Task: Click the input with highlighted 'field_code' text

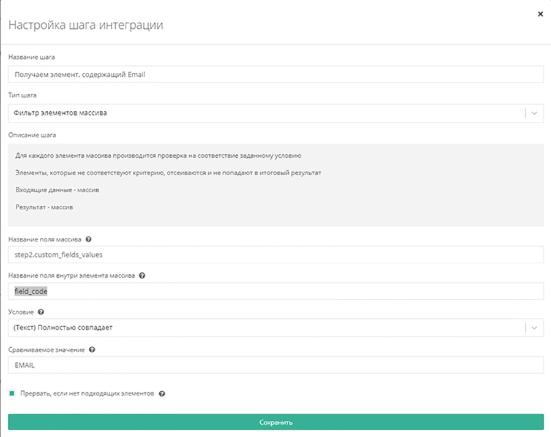Action: click(x=275, y=291)
